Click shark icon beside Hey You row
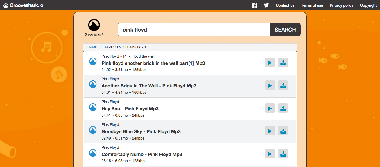 (93, 107)
